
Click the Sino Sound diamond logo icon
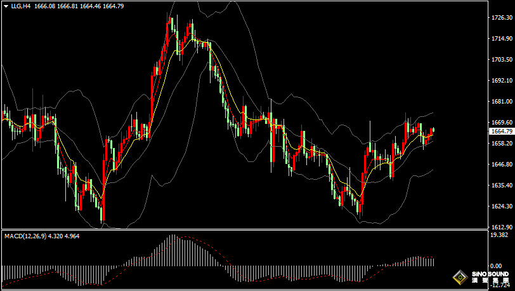coord(460,277)
